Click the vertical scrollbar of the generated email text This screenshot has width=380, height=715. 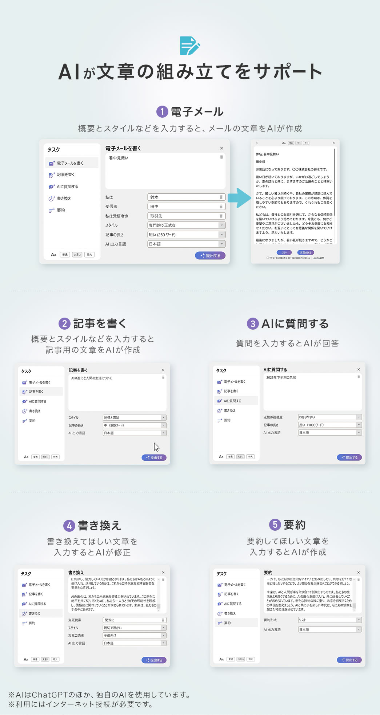[335, 182]
